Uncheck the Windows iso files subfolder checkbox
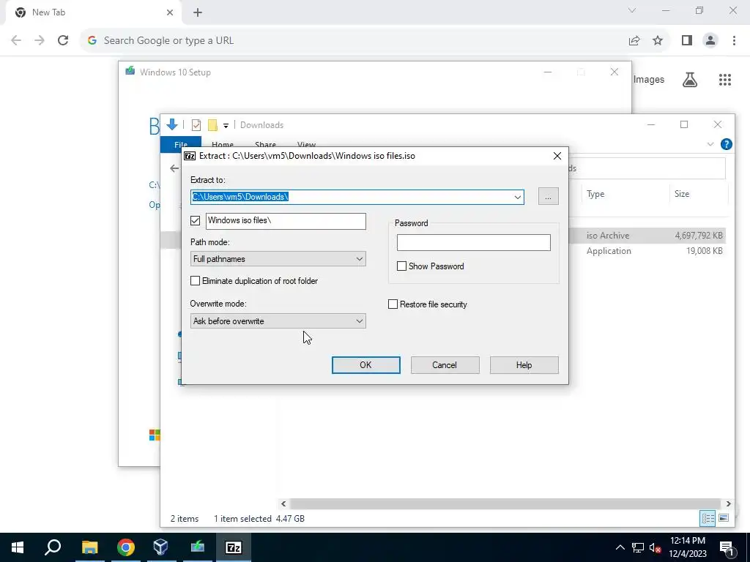The width and height of the screenshot is (750, 562). coord(195,220)
